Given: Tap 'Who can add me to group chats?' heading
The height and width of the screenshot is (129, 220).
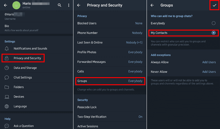Looking at the screenshot, I should (172, 16).
